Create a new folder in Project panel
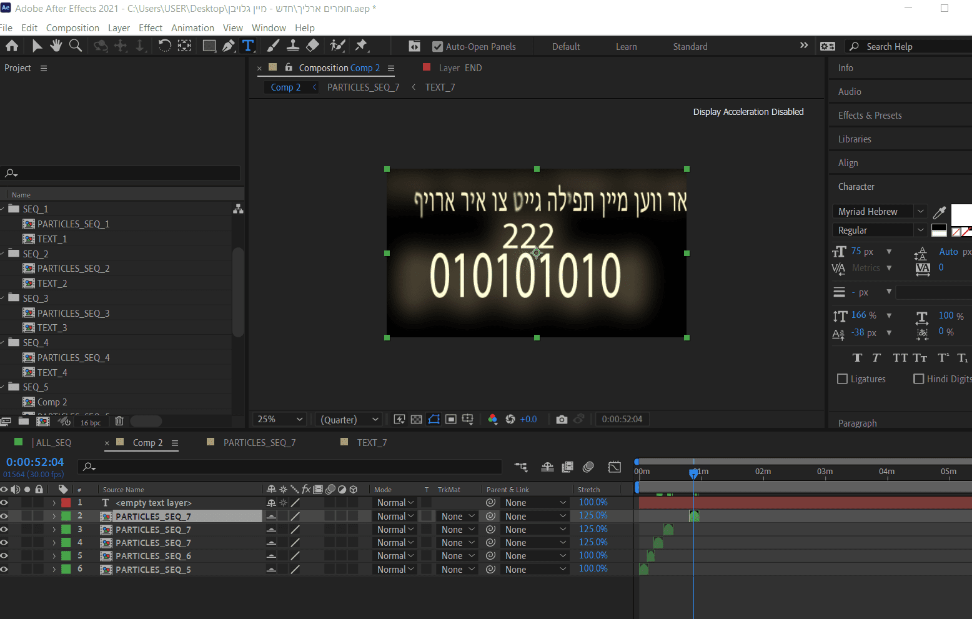 [24, 422]
